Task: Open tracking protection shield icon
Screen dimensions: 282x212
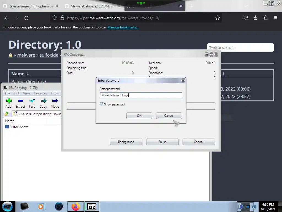Action: (55, 18)
